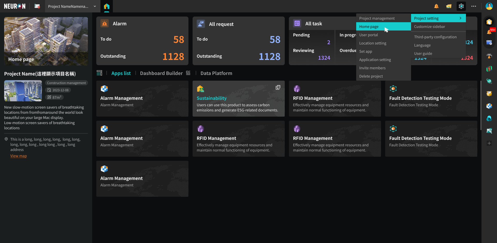Toggle the layout panel icon beside Apps list
Viewport: 497px width, 243px height.
(99, 73)
